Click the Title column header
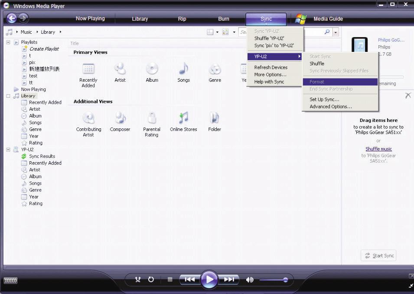 (75, 43)
